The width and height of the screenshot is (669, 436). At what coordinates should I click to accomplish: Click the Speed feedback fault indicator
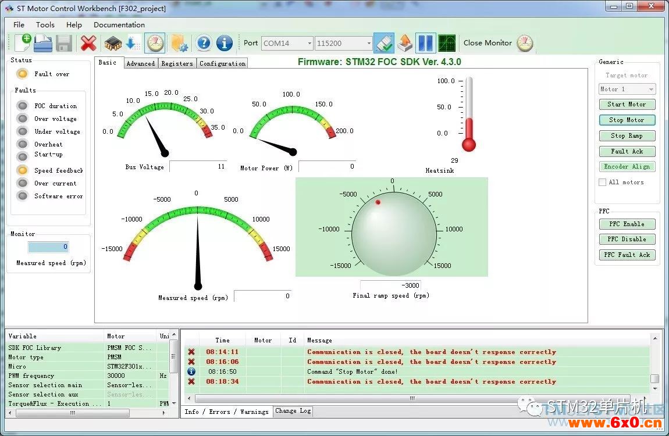pyautogui.click(x=23, y=170)
